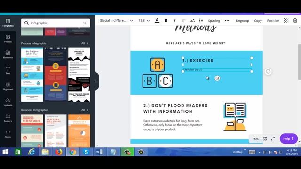The image size is (301, 169).
Task: Open Internet Explorer from the taskbar
Action: tap(32, 152)
